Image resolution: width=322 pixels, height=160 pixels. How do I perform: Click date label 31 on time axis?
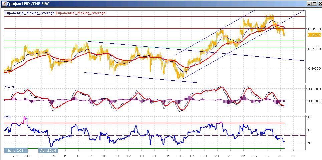(28, 156)
